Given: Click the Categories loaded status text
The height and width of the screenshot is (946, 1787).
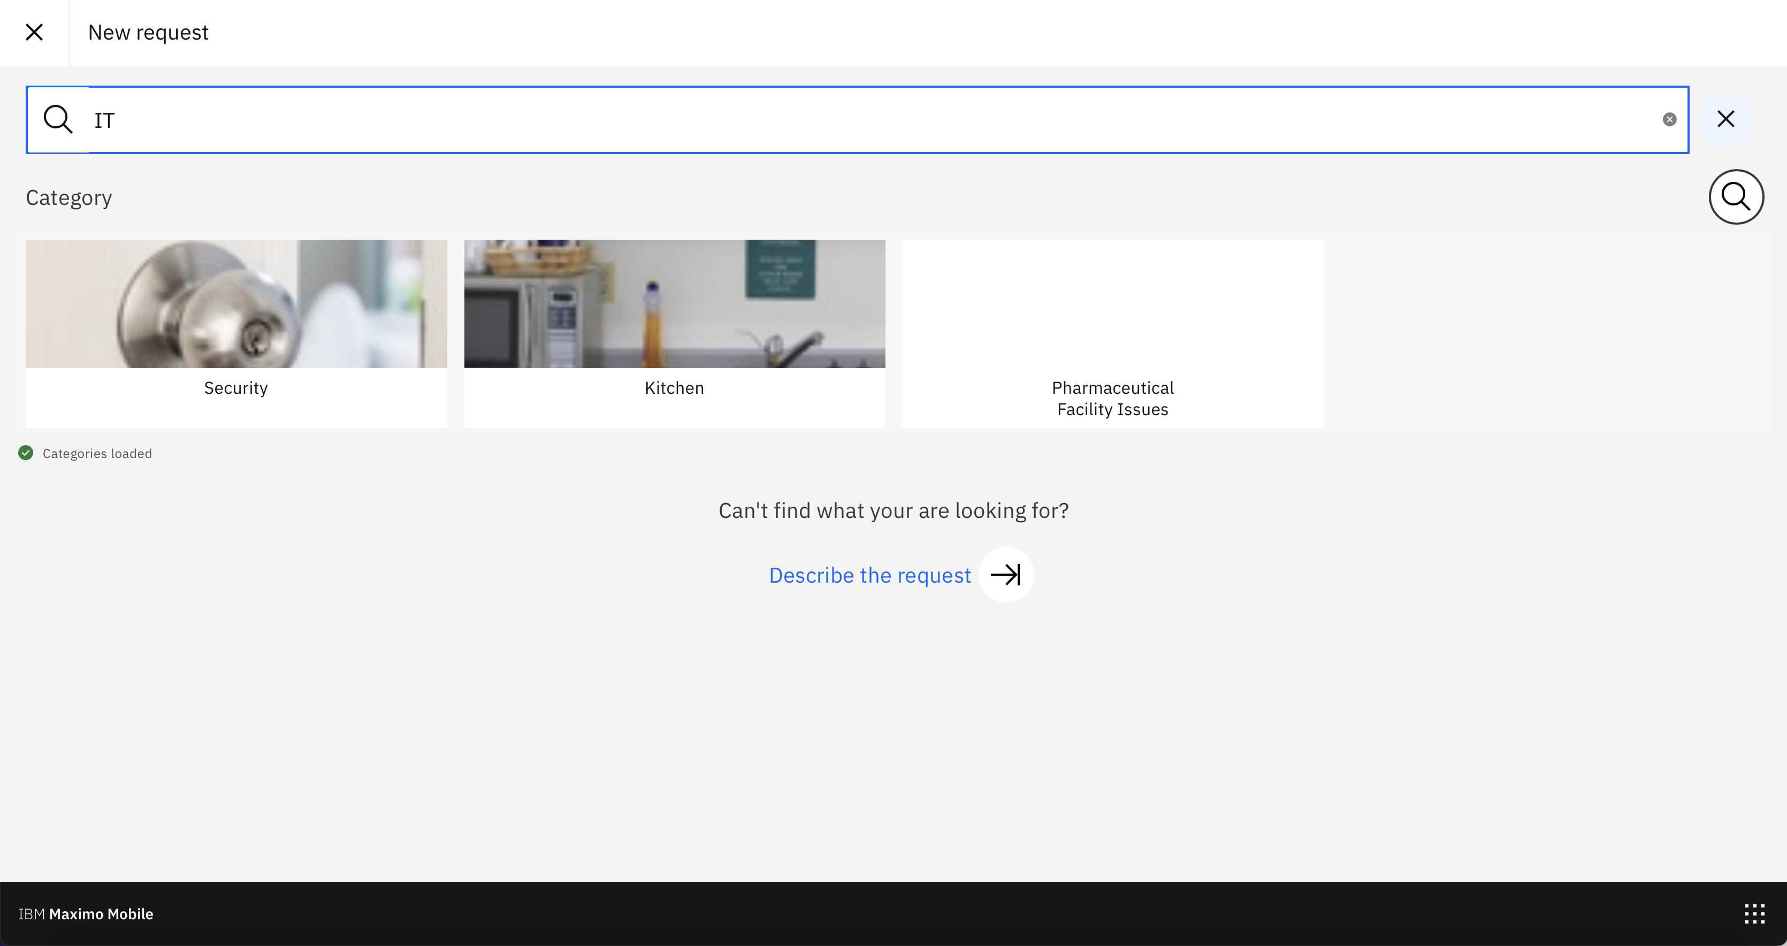Looking at the screenshot, I should pyautogui.click(x=97, y=454).
